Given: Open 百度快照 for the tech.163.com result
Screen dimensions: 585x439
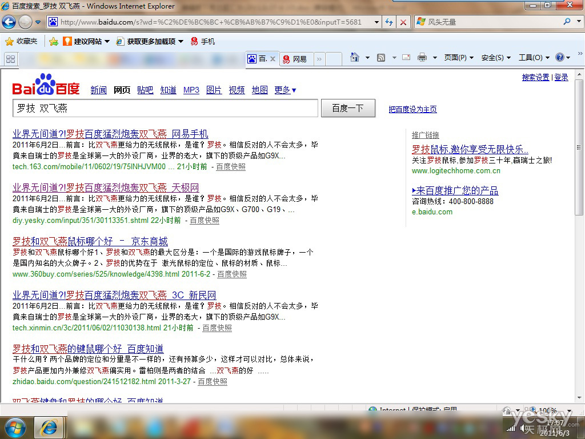Looking at the screenshot, I should click(x=231, y=166).
